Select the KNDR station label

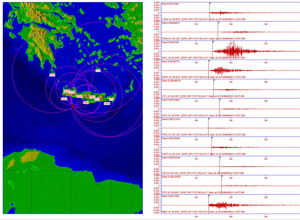[x=64, y=98]
